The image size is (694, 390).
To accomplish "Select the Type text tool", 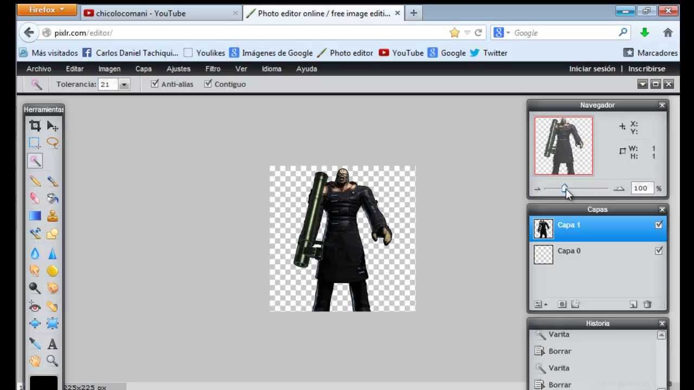I will (x=53, y=343).
